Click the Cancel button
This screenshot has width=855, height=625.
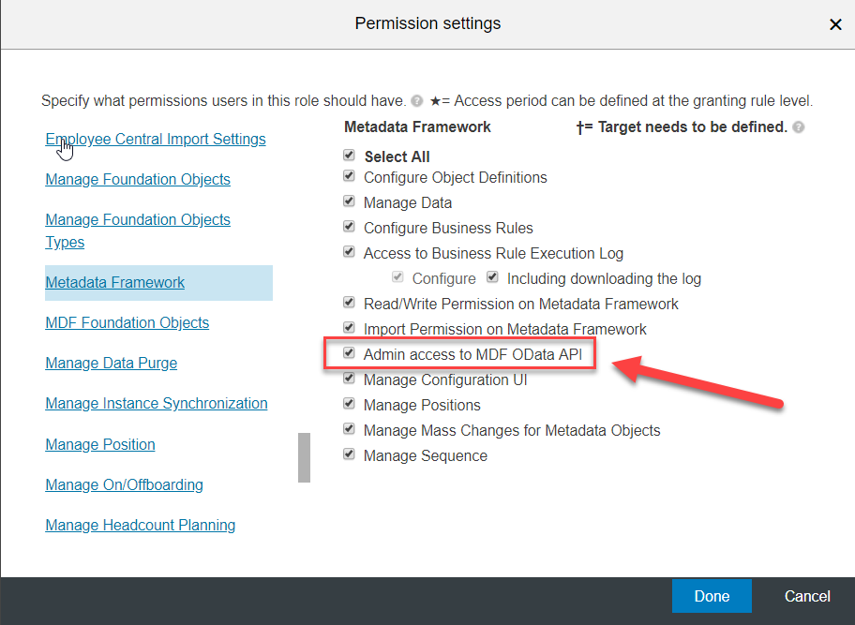807,596
